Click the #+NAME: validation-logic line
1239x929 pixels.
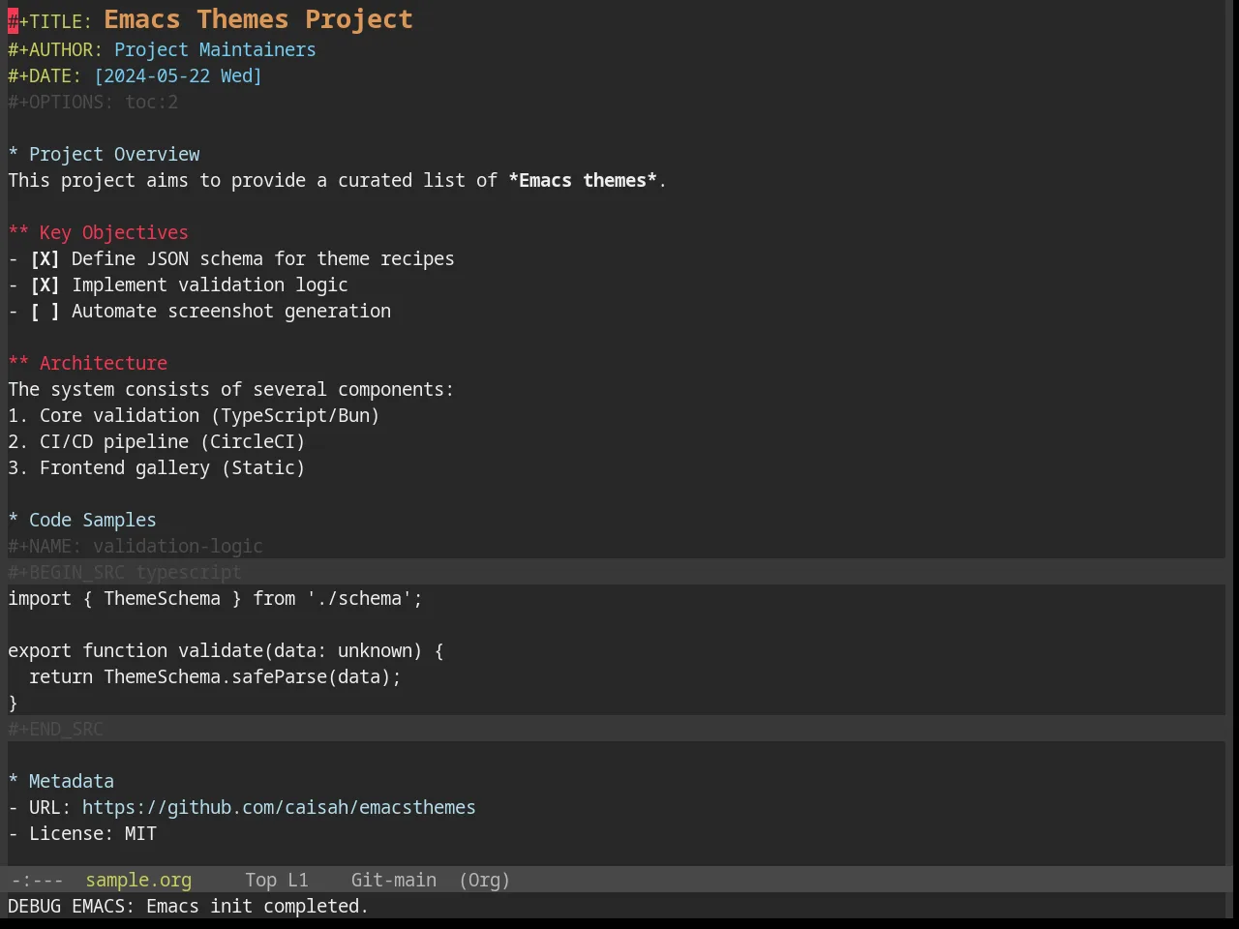tap(136, 547)
